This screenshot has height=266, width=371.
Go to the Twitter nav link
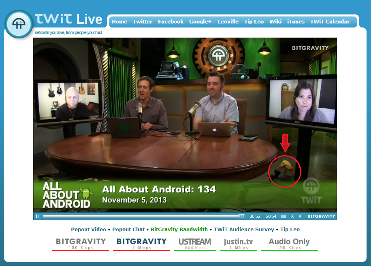pyautogui.click(x=143, y=22)
